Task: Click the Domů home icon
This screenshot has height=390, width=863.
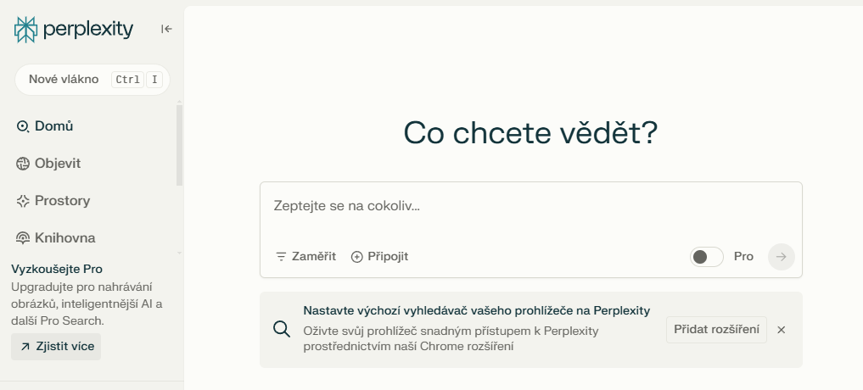Action: (23, 126)
